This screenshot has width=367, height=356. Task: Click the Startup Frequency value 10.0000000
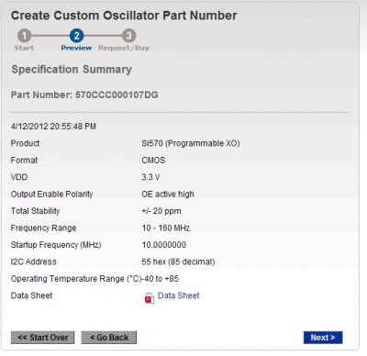[164, 245]
